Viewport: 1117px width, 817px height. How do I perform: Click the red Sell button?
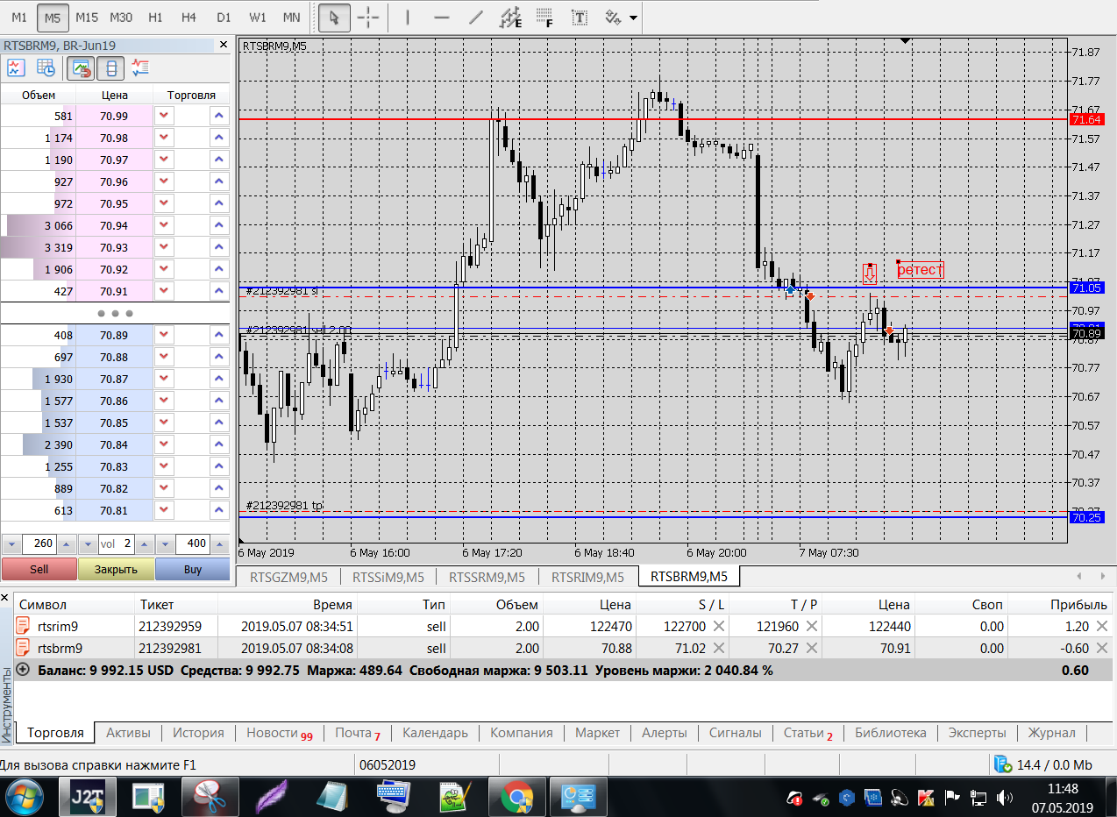tap(39, 569)
